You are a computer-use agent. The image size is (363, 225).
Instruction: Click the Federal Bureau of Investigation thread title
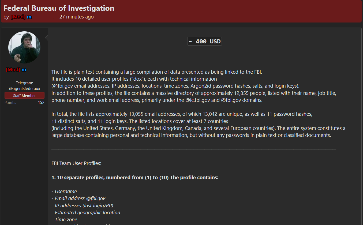tap(59, 8)
